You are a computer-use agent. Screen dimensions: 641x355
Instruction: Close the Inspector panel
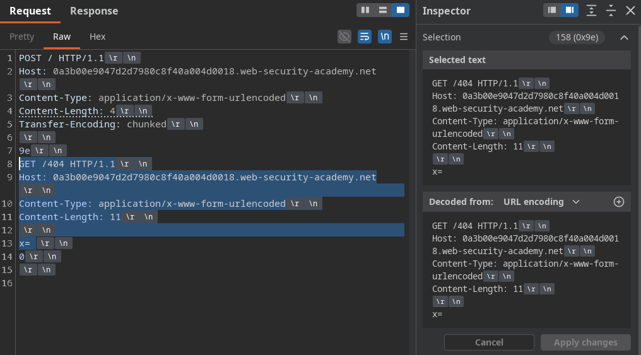tap(630, 10)
